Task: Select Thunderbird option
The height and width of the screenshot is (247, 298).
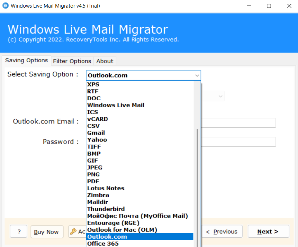Action: click(x=140, y=209)
